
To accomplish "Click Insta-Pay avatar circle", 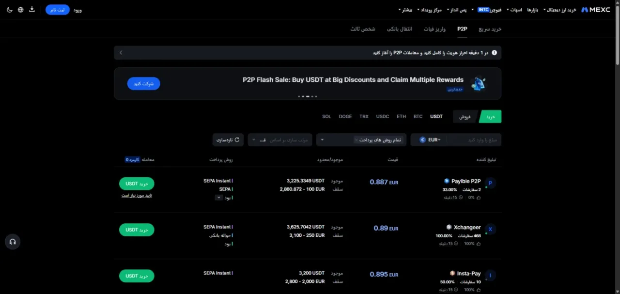I will click(490, 275).
